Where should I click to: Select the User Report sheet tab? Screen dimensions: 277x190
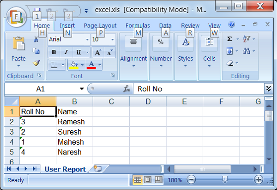click(x=65, y=169)
